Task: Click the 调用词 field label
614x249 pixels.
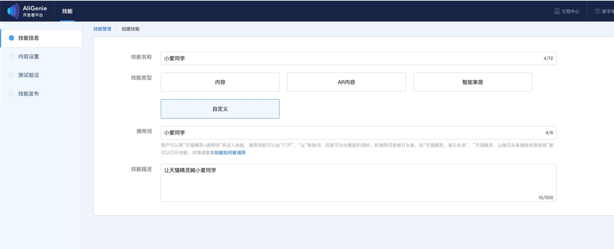Action: (x=144, y=131)
